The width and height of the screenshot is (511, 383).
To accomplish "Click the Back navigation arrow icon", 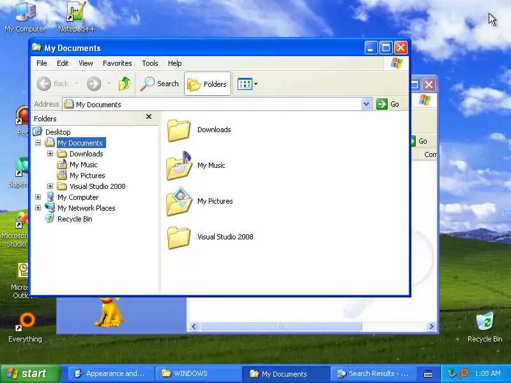I will pyautogui.click(x=43, y=84).
